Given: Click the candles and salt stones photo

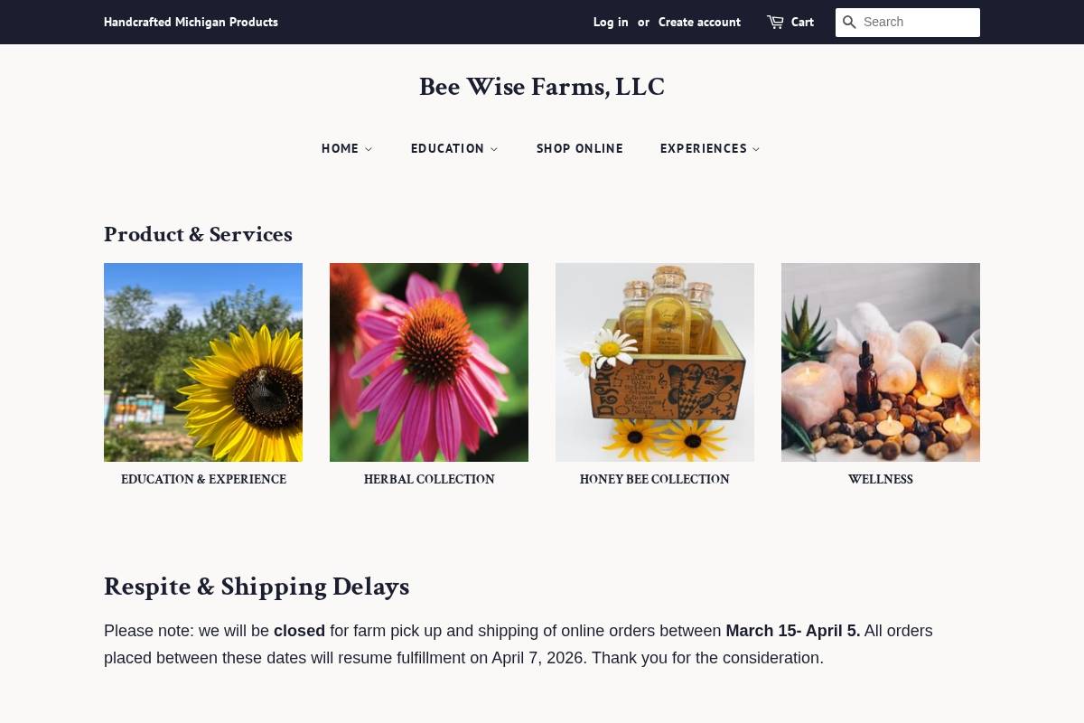Looking at the screenshot, I should tap(880, 362).
